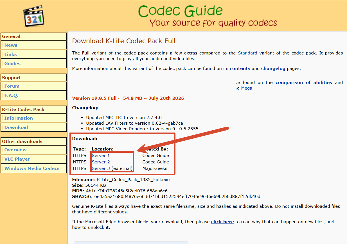Image resolution: width=347 pixels, height=244 pixels.
Task: Click the Size 56144 KB text
Action: (x=89, y=185)
